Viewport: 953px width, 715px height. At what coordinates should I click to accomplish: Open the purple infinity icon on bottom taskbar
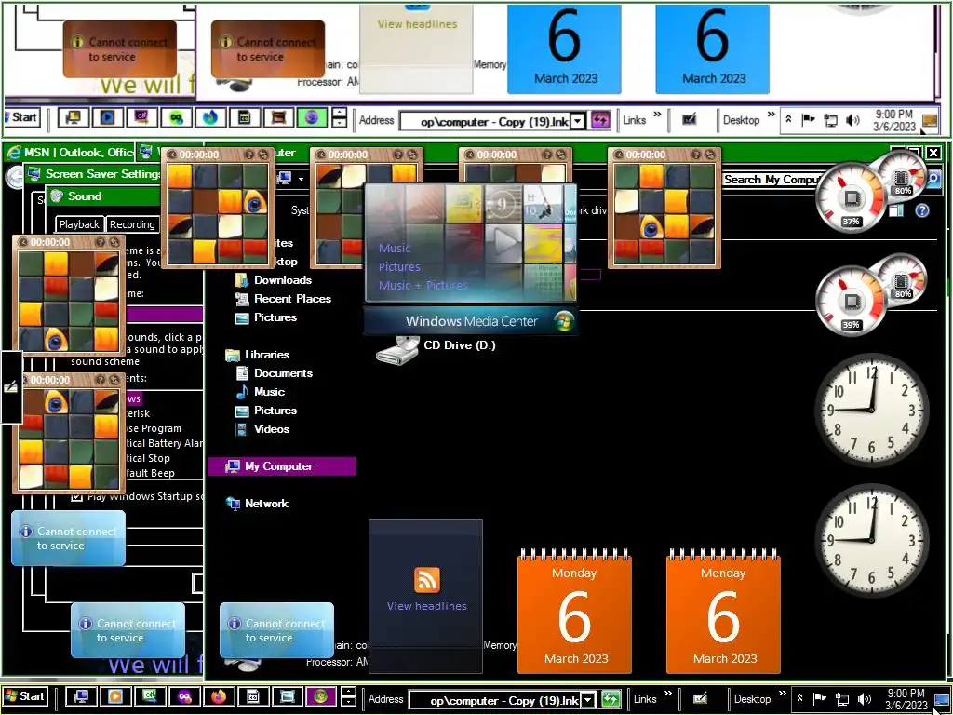click(185, 696)
